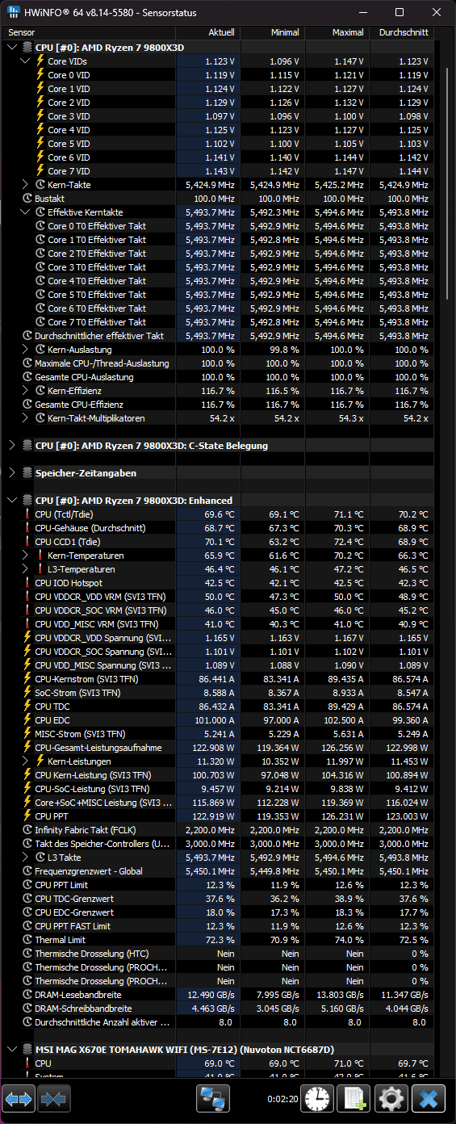Select the Gesamte CPU-Effizienz row

pos(220,405)
